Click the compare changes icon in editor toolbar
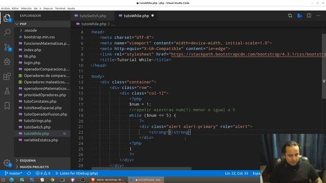Image resolution: width=326 pixels, height=183 pixels. 290,16
